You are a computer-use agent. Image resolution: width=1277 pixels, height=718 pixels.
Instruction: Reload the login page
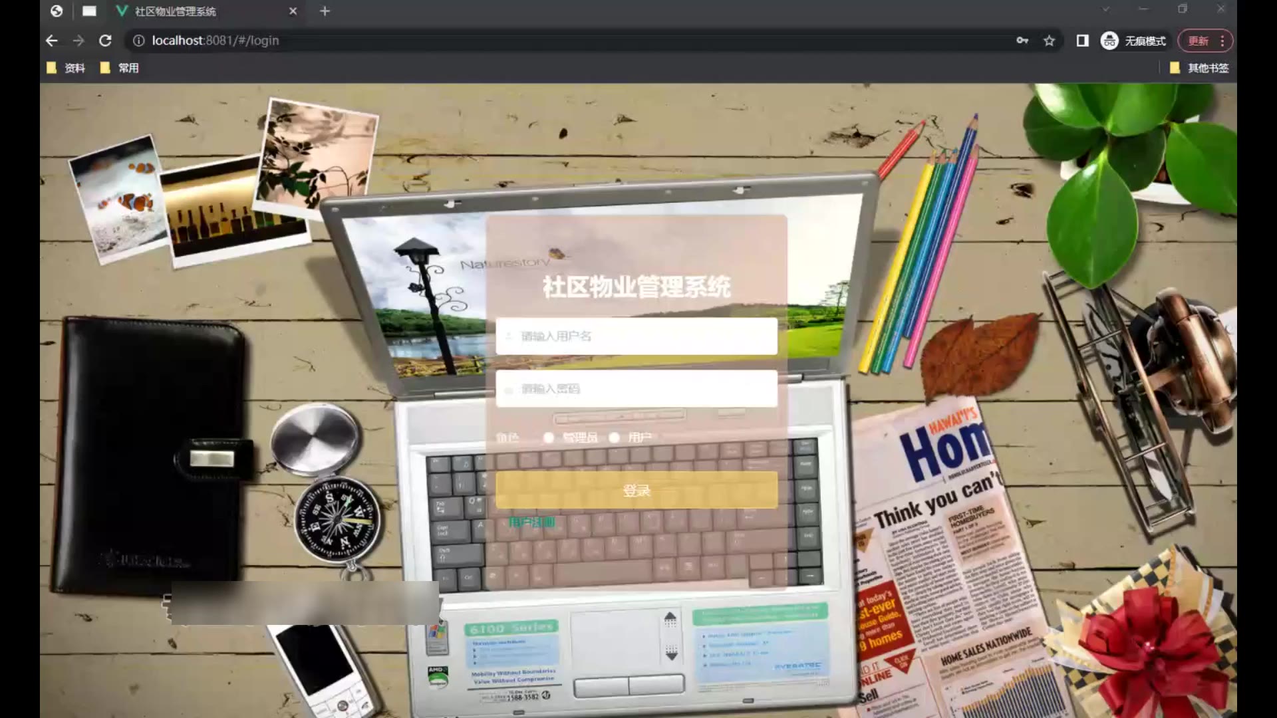[x=105, y=41]
